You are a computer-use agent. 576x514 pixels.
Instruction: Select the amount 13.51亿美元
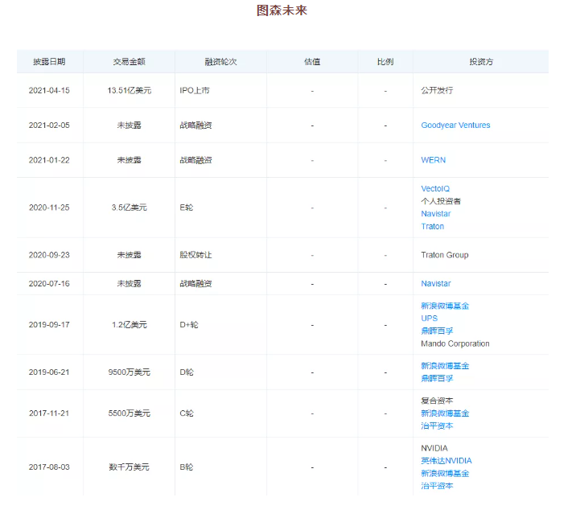tap(130, 90)
